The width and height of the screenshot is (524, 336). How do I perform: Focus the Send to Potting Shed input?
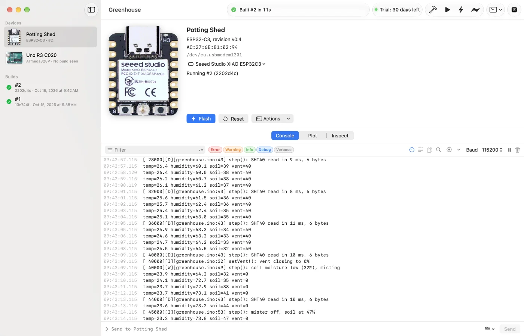[294, 329]
